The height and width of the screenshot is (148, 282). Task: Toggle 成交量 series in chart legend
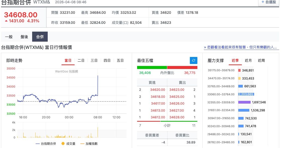pos(69,144)
